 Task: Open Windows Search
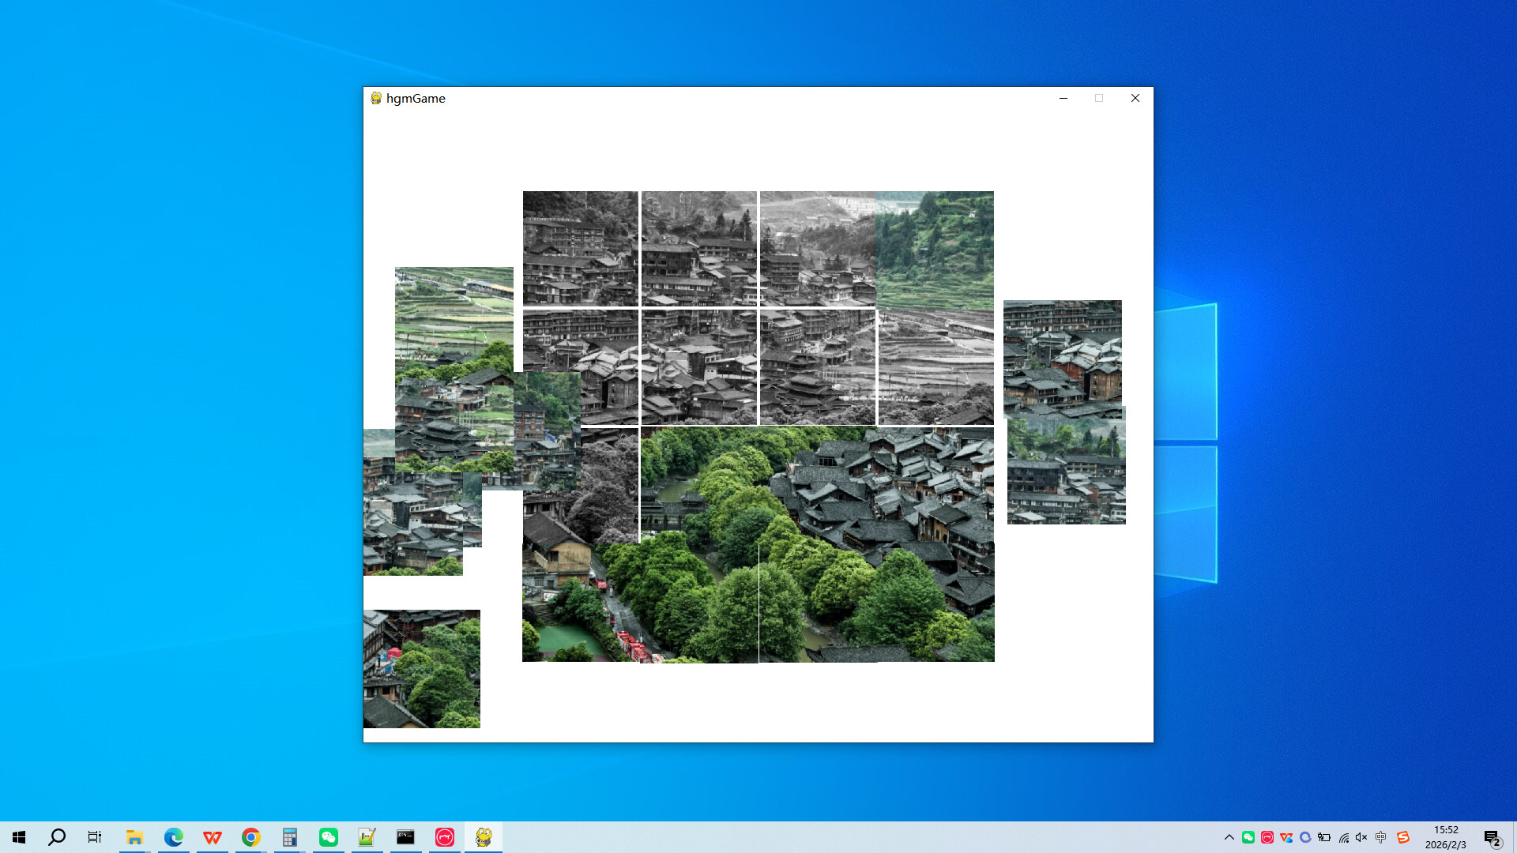(55, 836)
